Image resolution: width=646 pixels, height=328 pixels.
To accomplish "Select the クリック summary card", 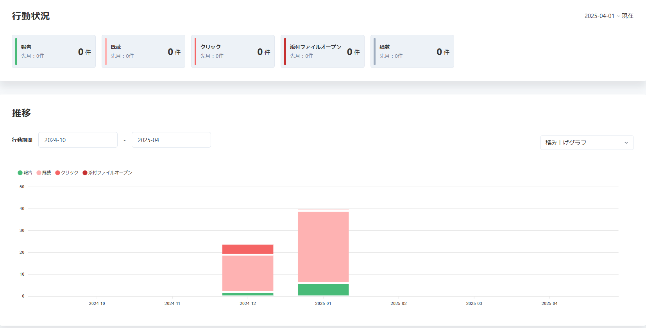I will click(233, 52).
